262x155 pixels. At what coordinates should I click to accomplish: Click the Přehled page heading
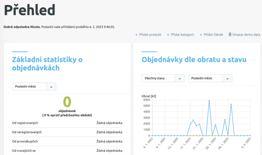pos(29,10)
